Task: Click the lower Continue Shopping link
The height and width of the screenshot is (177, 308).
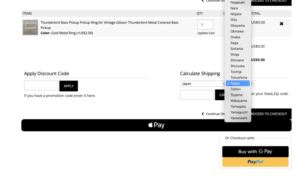Action: pos(213,114)
